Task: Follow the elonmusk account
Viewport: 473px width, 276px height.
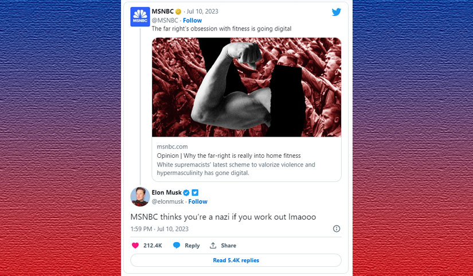Action: click(x=198, y=202)
